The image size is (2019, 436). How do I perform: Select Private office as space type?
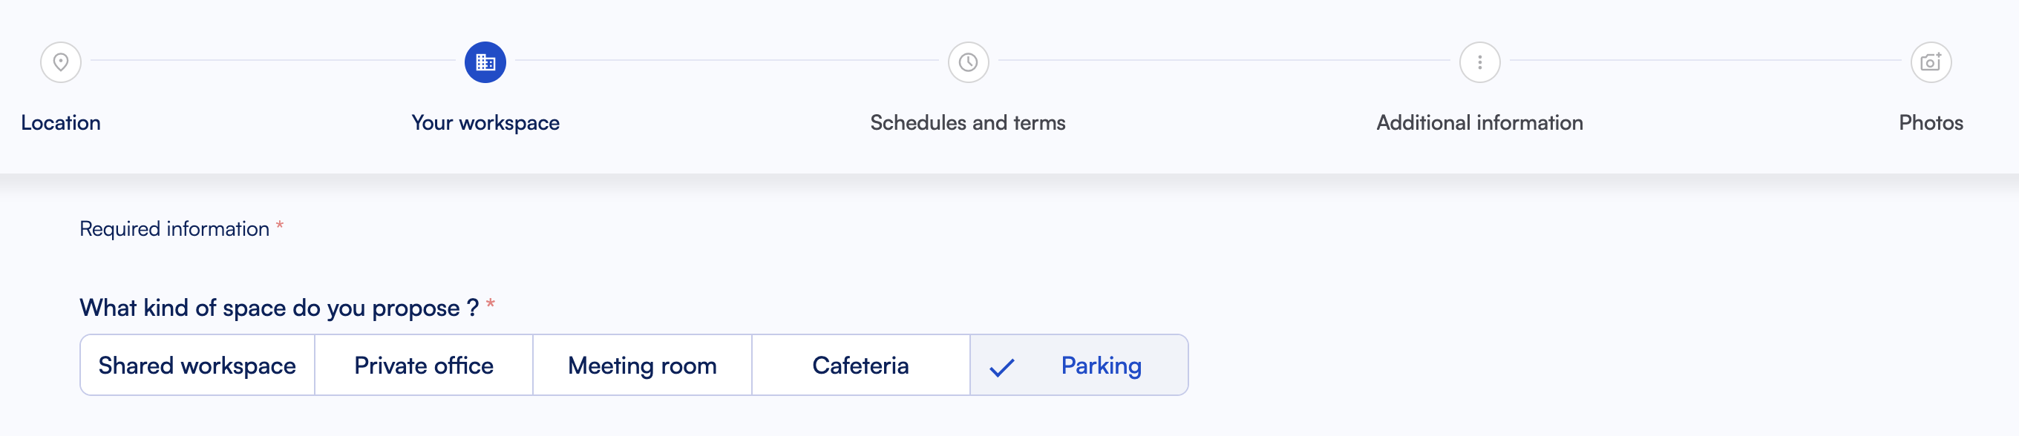click(424, 366)
